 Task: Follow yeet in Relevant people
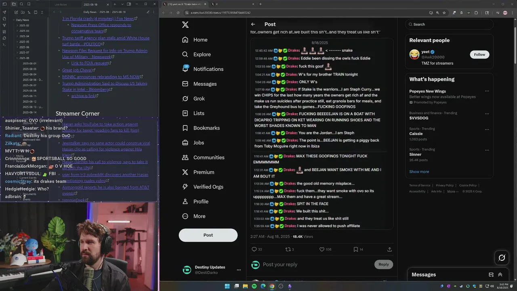(x=479, y=55)
